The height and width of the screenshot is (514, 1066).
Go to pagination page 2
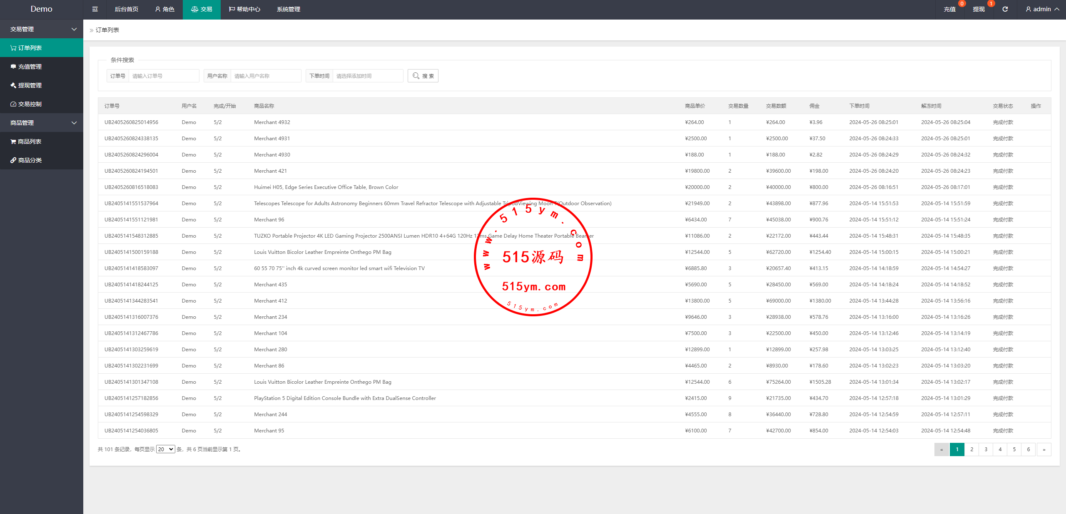[x=971, y=449]
